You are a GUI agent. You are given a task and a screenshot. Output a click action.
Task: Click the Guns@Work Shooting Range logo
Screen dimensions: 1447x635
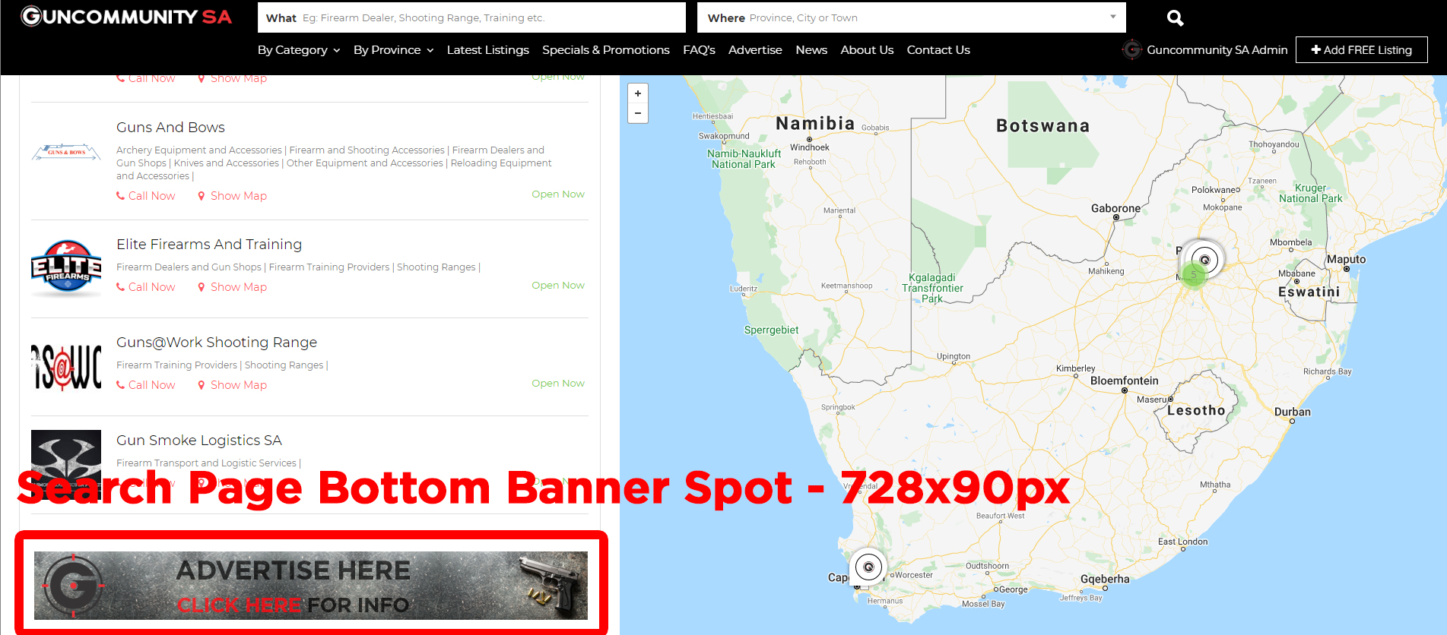[x=66, y=366]
